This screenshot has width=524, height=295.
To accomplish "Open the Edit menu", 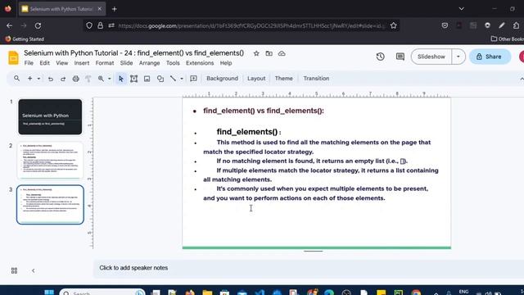I will click(x=44, y=63).
